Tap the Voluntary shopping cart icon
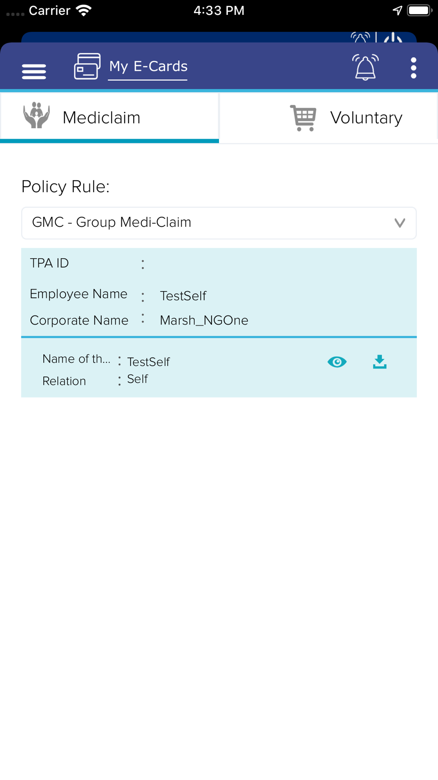438x780 pixels. [303, 118]
